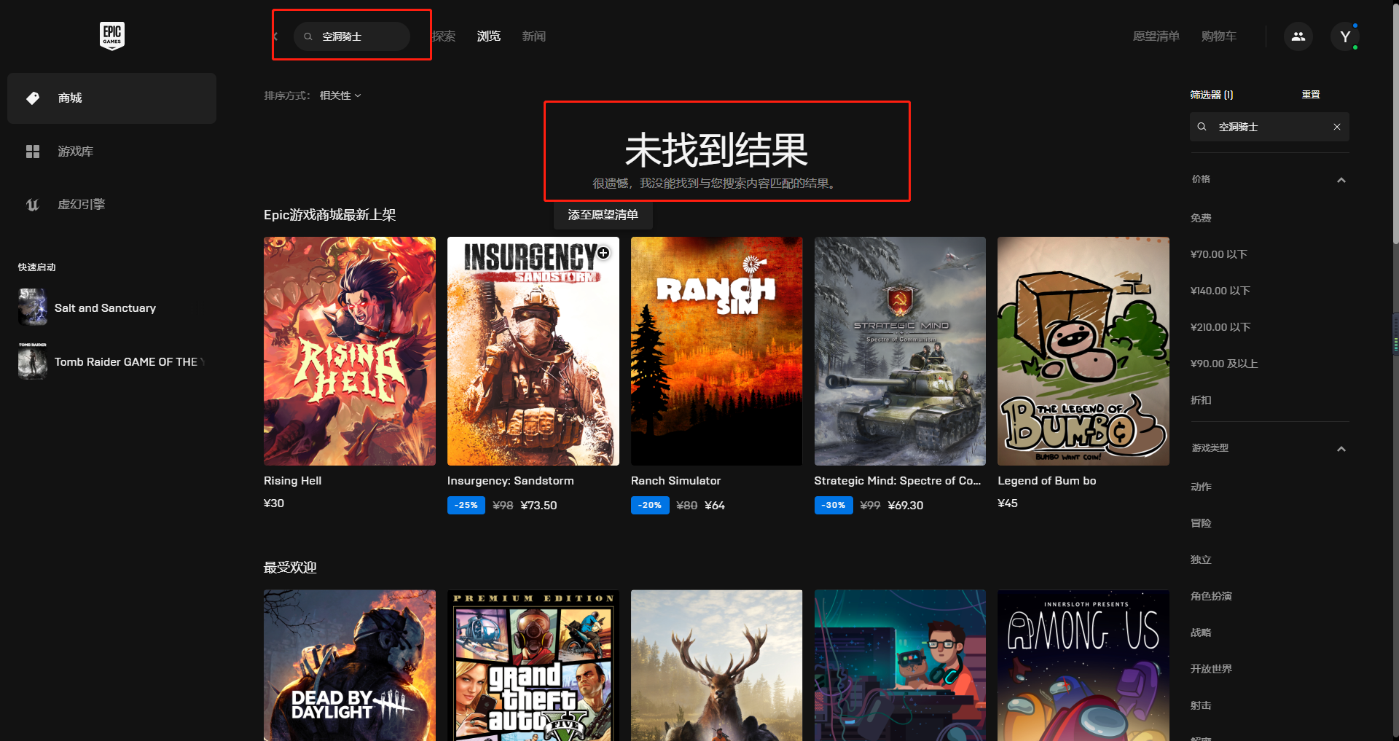Open Dead by Daylight cover

350,665
